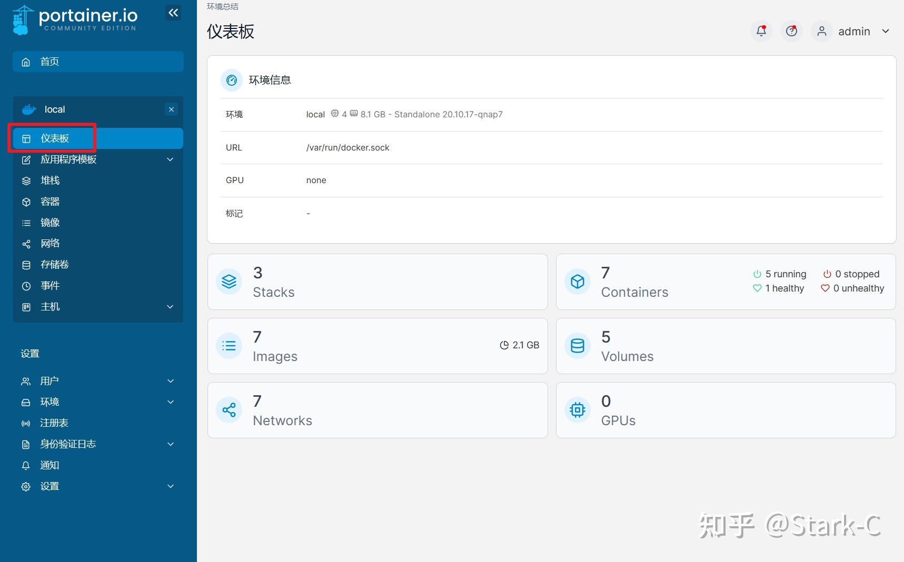The image size is (904, 562).
Task: Expand the 主机 section
Action: (170, 307)
